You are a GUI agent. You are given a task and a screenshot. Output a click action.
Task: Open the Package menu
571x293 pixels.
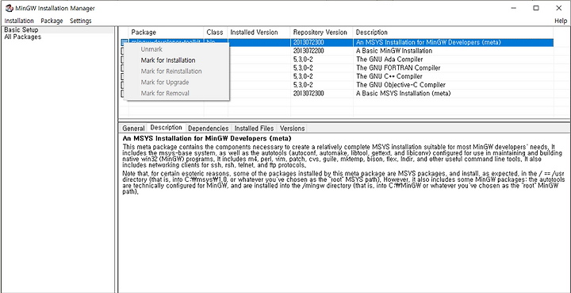pos(52,21)
